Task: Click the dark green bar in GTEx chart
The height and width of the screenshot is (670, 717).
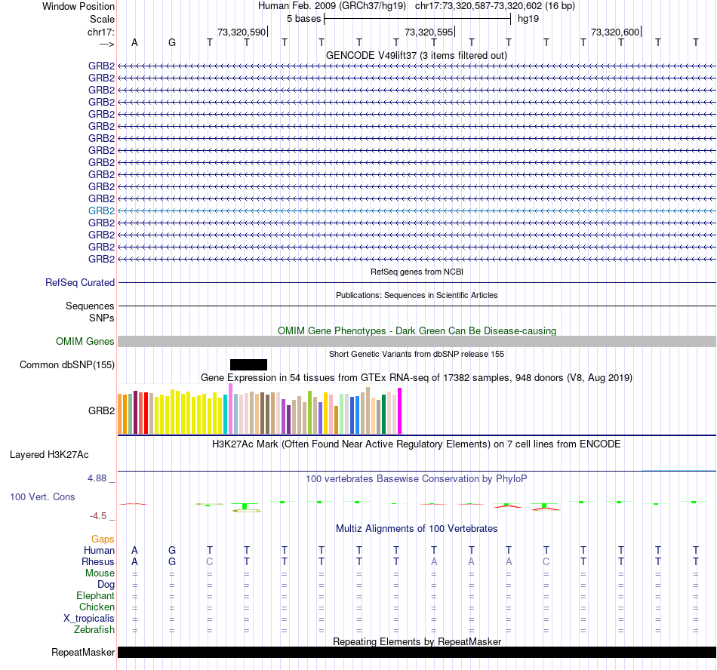Action: coord(383,414)
